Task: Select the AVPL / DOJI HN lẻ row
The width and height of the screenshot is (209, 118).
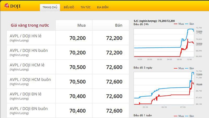Action: (x=31, y=38)
